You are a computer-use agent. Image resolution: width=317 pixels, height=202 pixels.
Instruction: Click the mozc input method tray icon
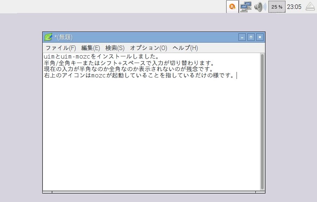[232, 7]
